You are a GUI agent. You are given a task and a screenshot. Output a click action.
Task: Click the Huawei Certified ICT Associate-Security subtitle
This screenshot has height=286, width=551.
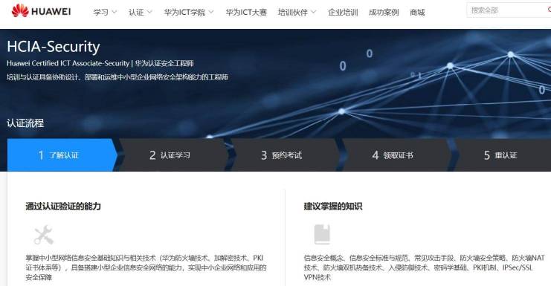[x=100, y=64]
